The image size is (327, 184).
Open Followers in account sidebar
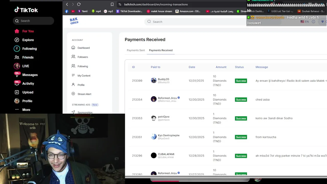pyautogui.click(x=80, y=57)
